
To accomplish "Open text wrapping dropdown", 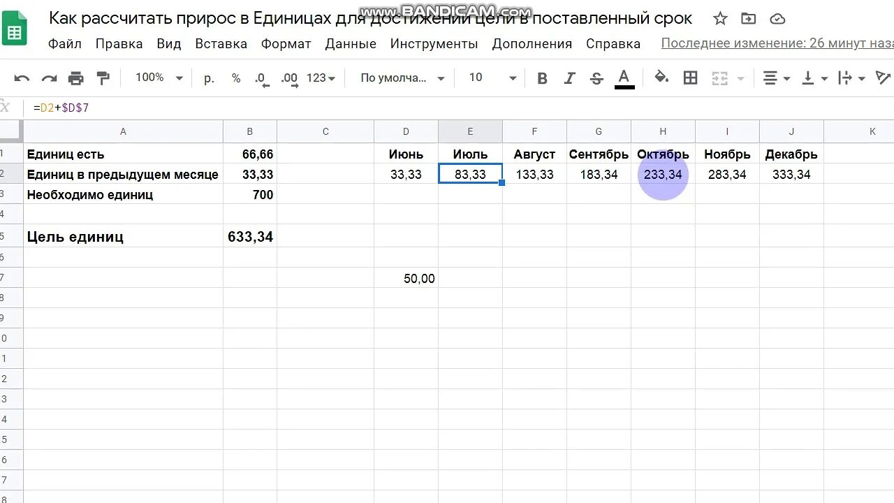I will 851,78.
